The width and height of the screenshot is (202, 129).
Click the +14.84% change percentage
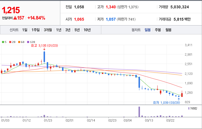coord(36,18)
